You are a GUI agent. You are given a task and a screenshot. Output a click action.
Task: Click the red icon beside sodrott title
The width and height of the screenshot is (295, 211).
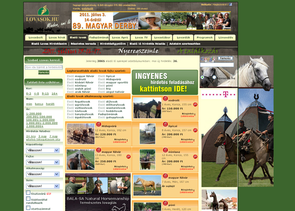[165, 99]
